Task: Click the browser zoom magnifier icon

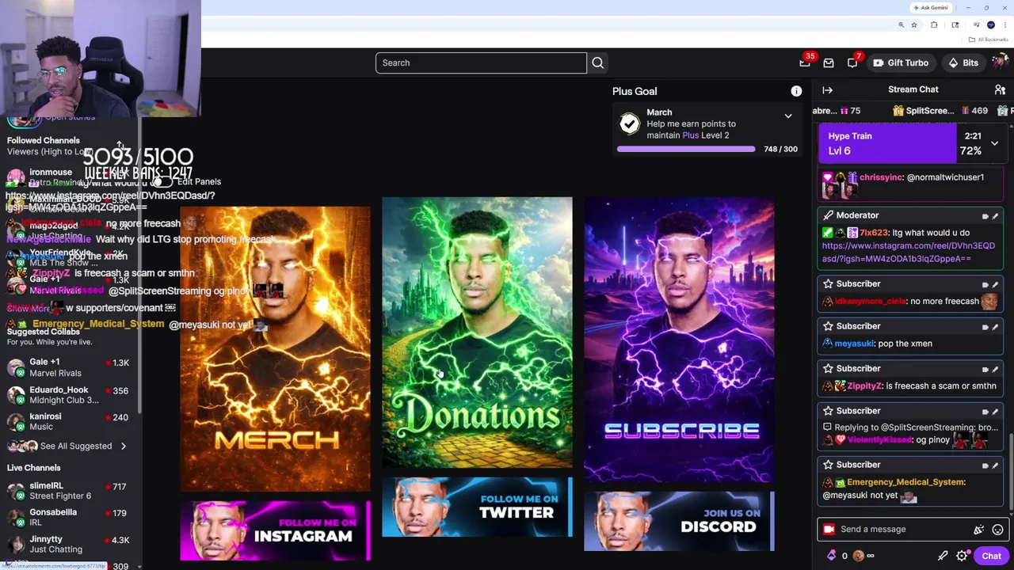Action: [x=901, y=25]
